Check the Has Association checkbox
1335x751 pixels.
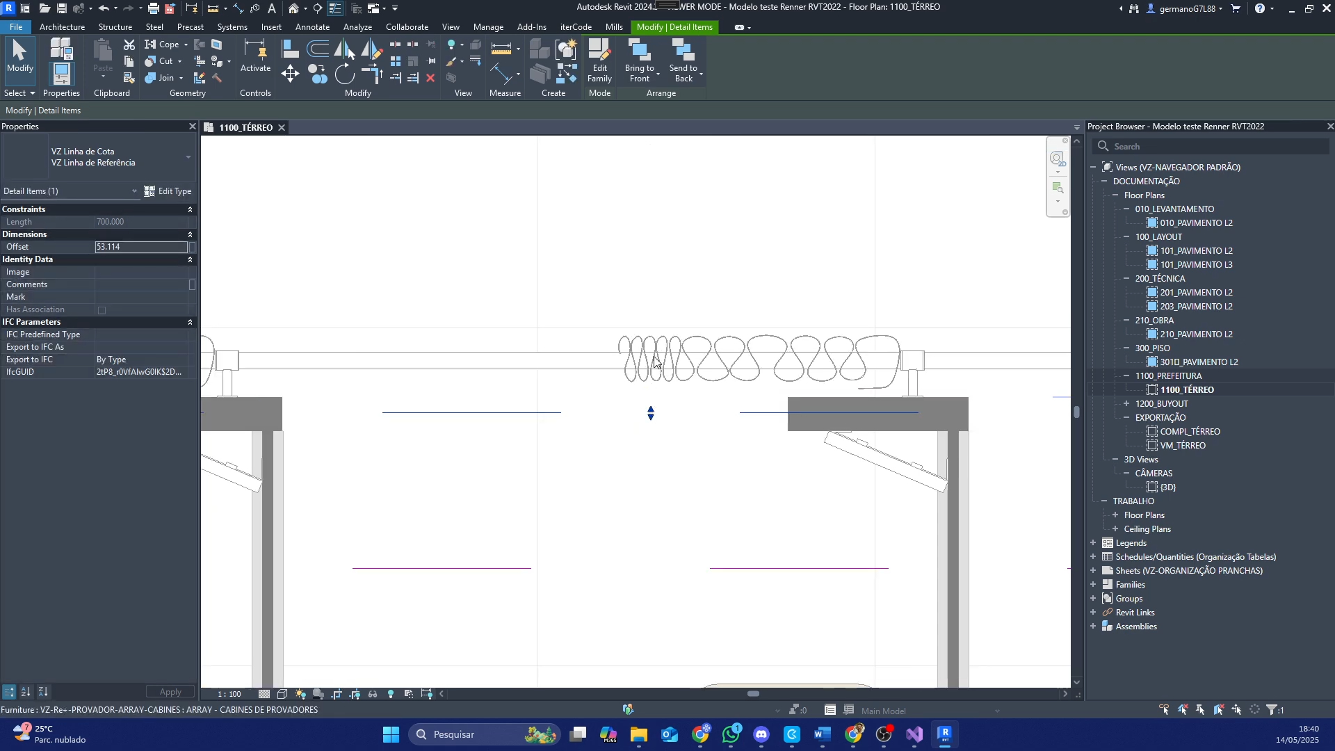coord(102,310)
